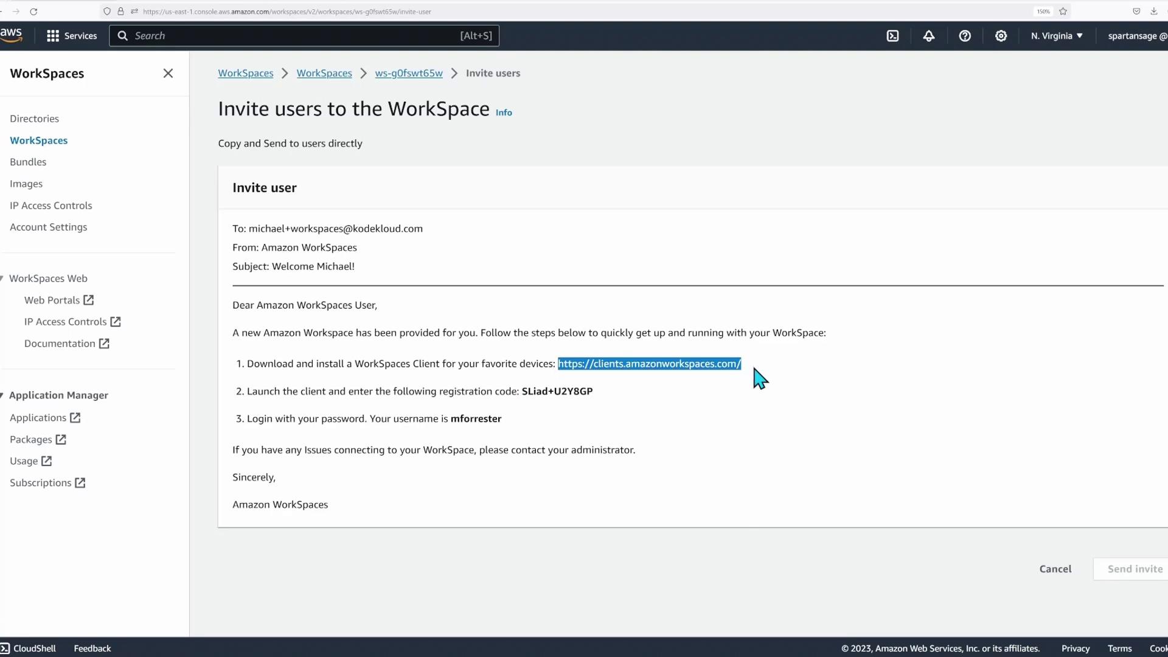Open the CloudShell icon in top bar
1168x657 pixels.
point(892,36)
